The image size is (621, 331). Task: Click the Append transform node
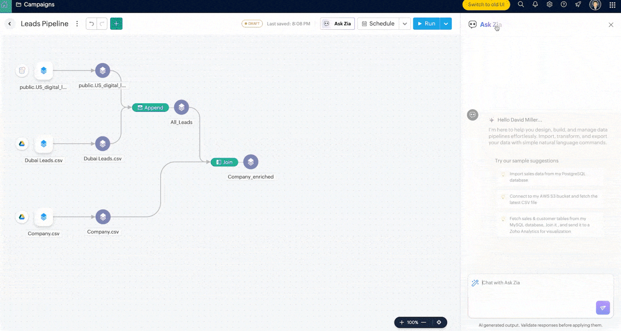(150, 107)
